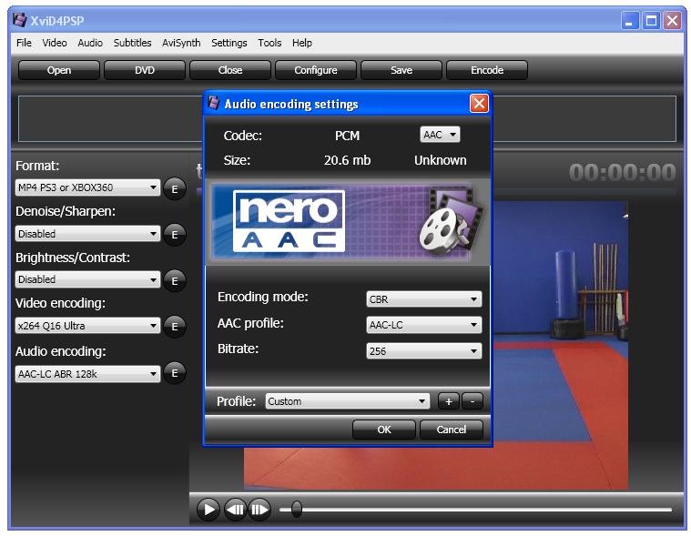Open the Audio encoding AAC-LC ABR dropdown
The width and height of the screenshot is (691, 536).
tap(87, 374)
